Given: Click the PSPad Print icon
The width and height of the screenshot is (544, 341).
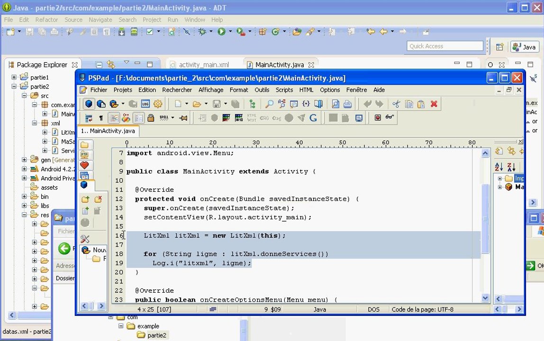Looking at the screenshot, I should (348, 104).
